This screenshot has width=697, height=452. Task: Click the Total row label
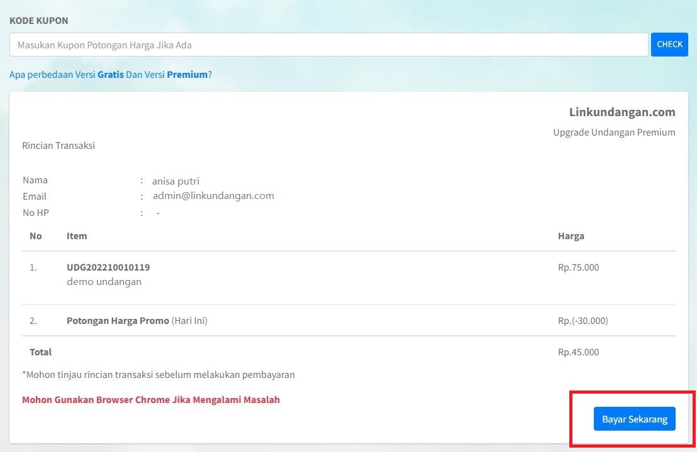click(x=41, y=352)
